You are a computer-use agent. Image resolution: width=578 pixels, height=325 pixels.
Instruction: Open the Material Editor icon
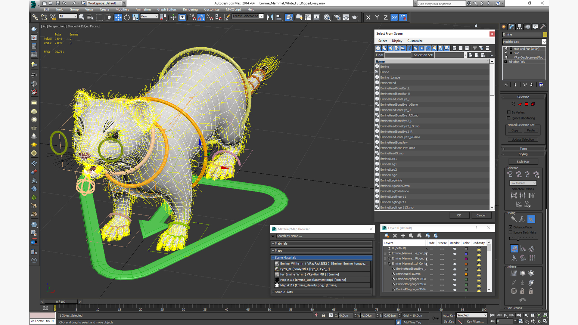tap(327, 17)
